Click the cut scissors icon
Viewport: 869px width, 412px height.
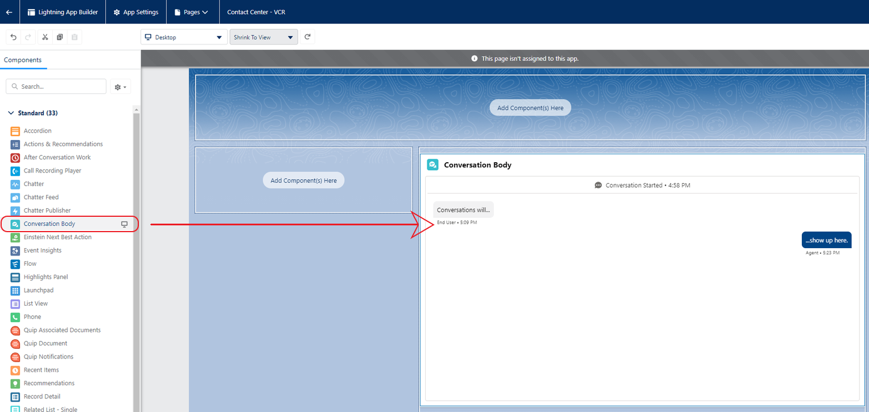[x=45, y=38]
